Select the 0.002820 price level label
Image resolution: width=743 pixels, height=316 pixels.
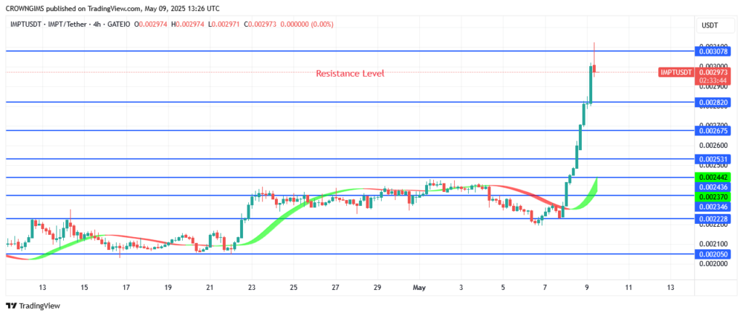pos(713,102)
